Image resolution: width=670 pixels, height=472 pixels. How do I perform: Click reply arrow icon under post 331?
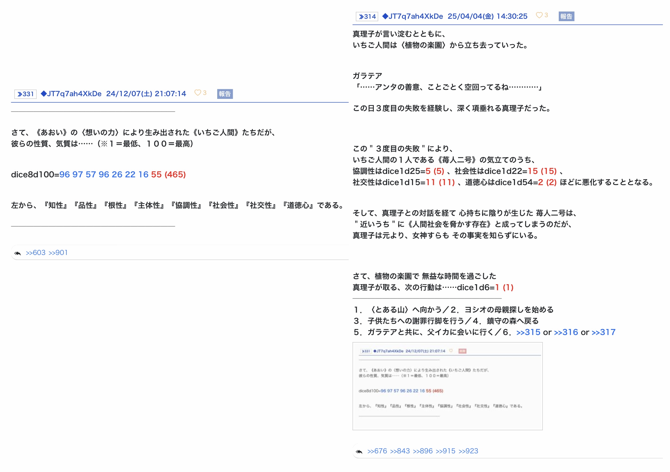(18, 253)
